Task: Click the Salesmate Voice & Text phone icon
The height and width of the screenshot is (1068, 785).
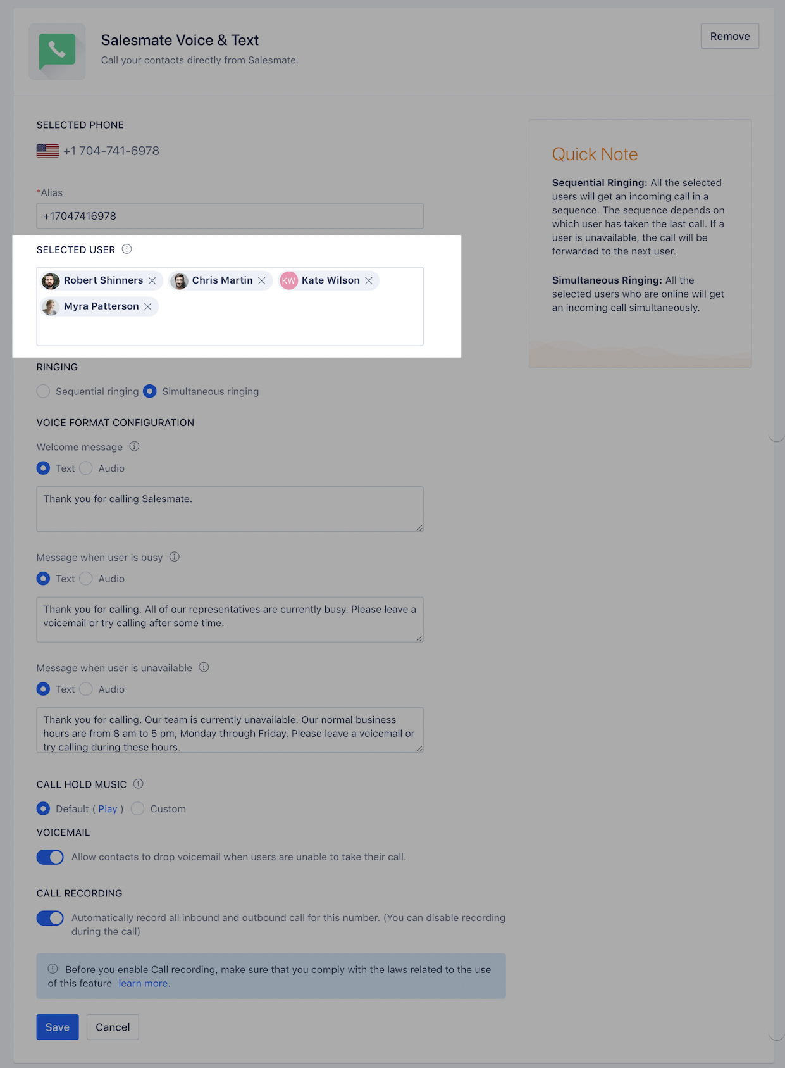Action: click(x=57, y=51)
